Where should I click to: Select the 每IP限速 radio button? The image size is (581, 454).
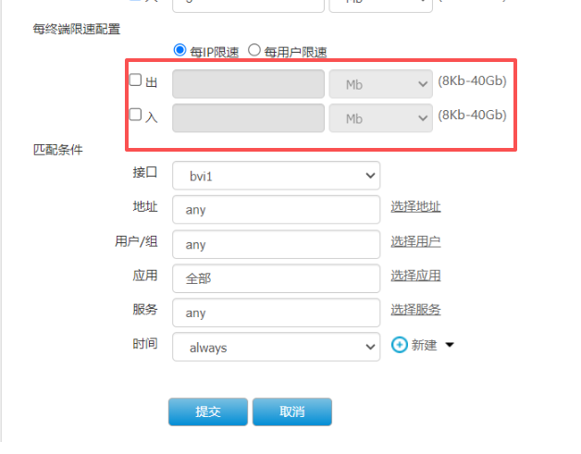coord(179,51)
